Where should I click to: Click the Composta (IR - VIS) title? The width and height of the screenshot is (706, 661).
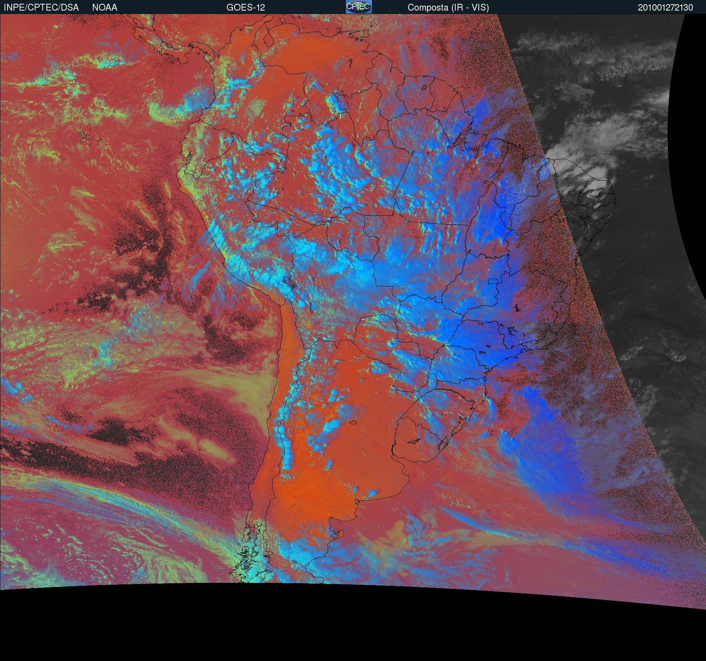[x=448, y=8]
